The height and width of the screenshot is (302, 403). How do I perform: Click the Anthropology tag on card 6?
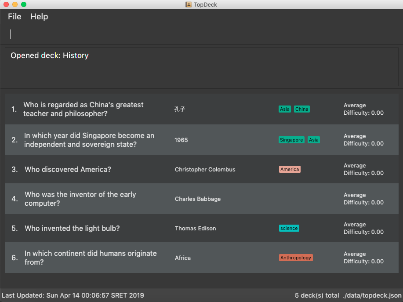click(x=296, y=258)
